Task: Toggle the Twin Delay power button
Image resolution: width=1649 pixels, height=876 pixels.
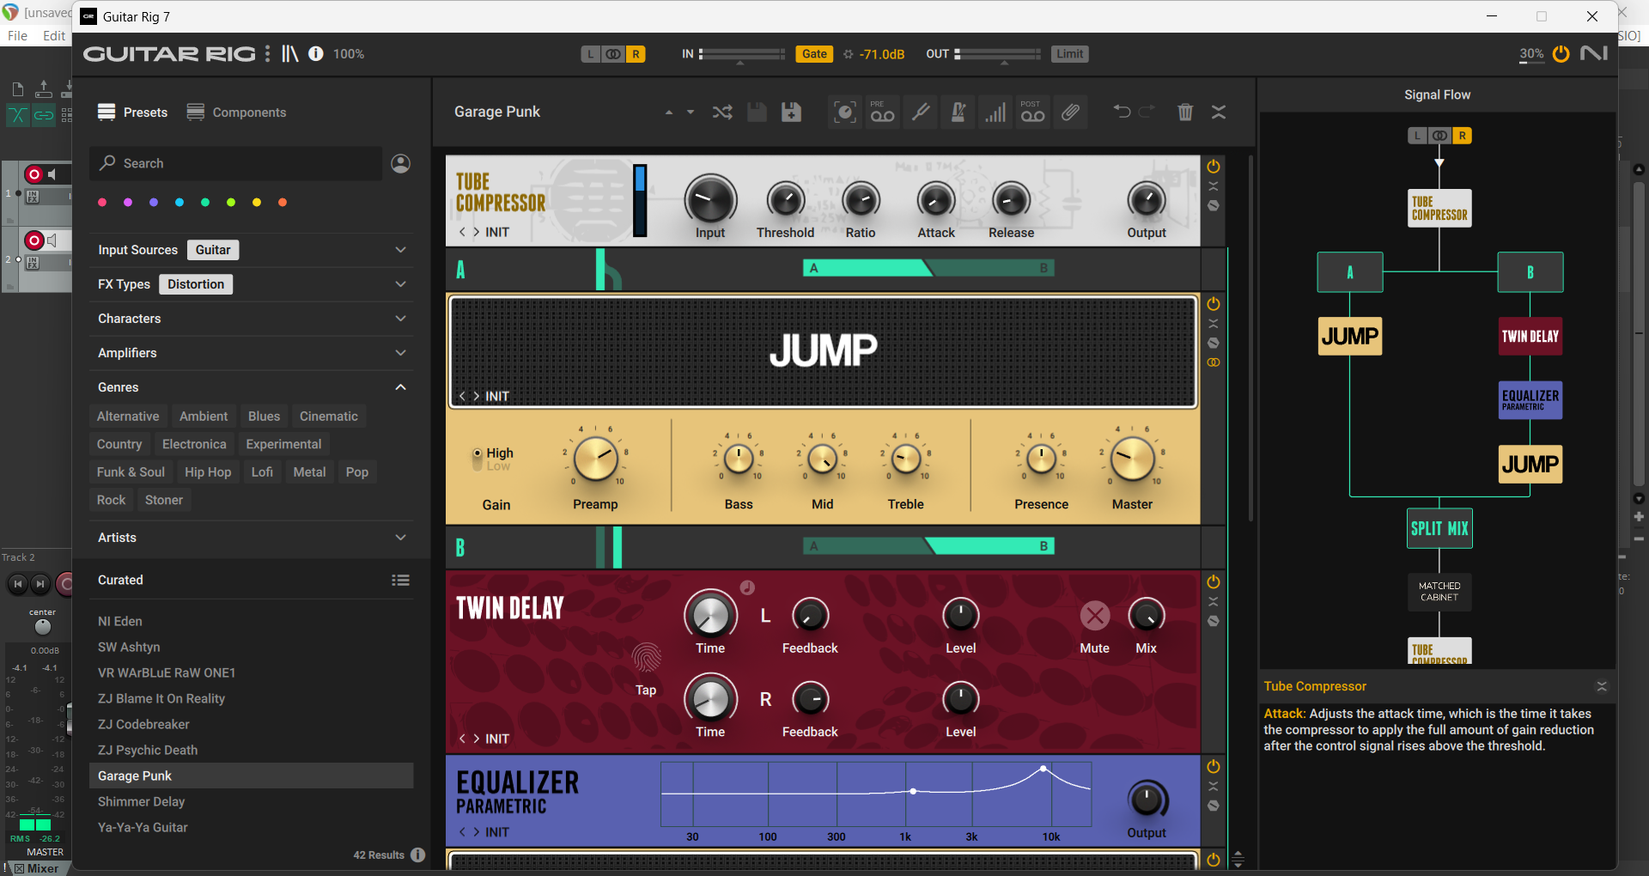Action: (1214, 582)
